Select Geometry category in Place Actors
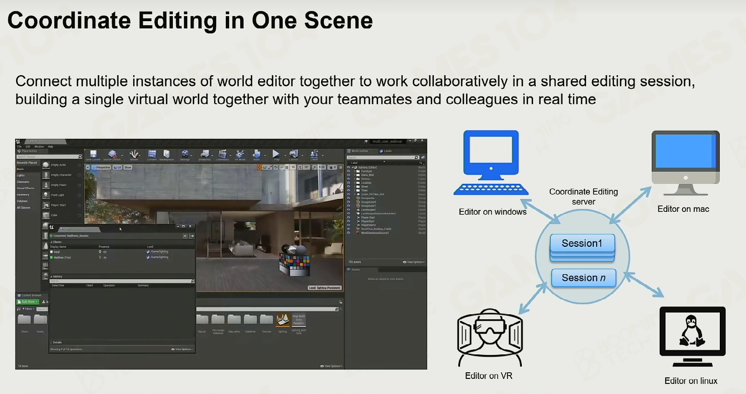 tap(23, 194)
